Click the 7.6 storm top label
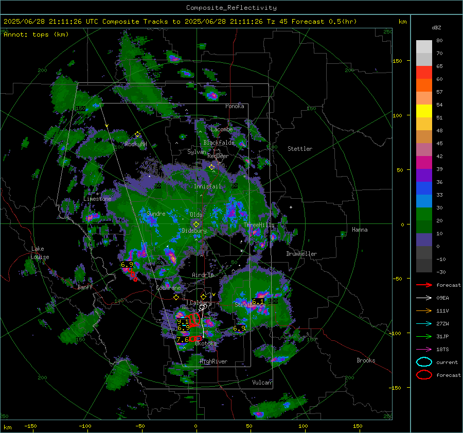 coord(183,340)
